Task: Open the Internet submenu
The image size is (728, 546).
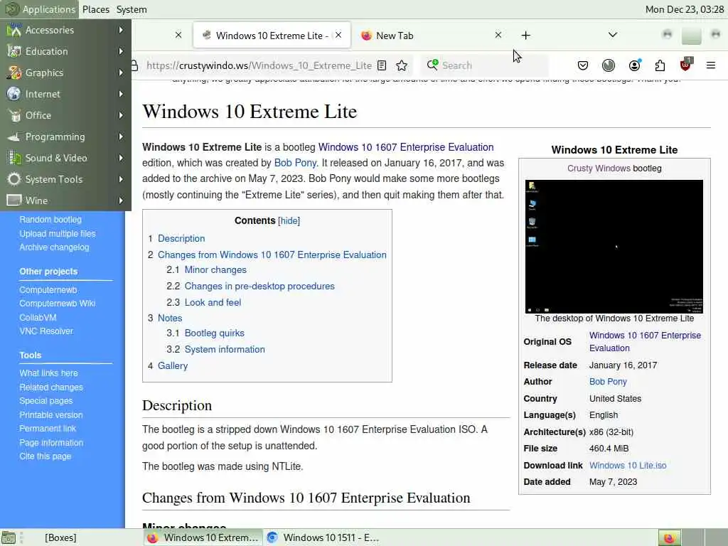Action: point(65,95)
